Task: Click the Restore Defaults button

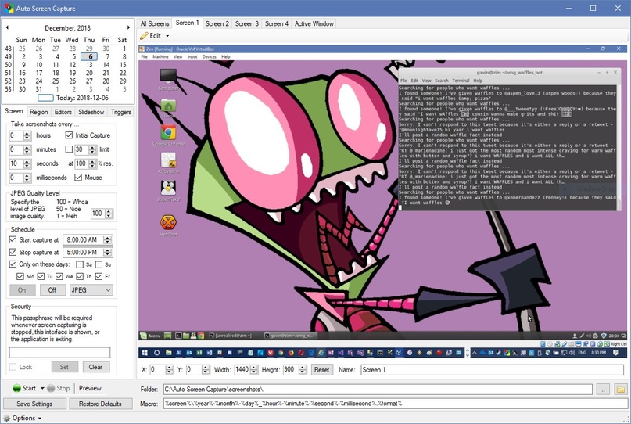Action: [100, 404]
